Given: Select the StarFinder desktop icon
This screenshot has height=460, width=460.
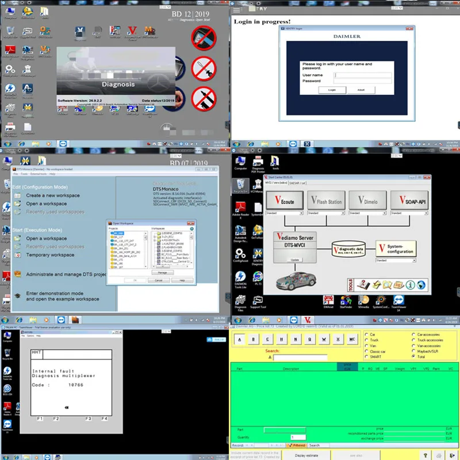Looking at the screenshot, I should coord(346,302).
